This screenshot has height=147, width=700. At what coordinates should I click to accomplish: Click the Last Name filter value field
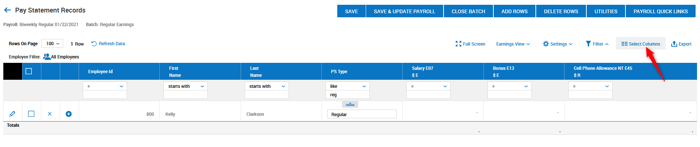point(266,95)
